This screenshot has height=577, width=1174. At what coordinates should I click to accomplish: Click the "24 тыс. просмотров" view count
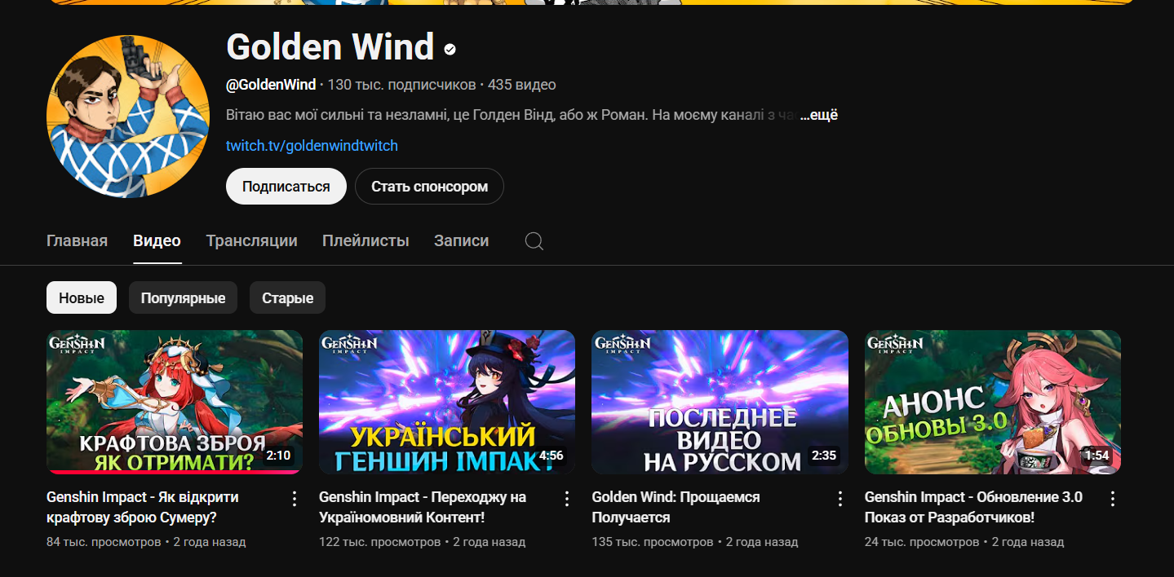click(922, 542)
